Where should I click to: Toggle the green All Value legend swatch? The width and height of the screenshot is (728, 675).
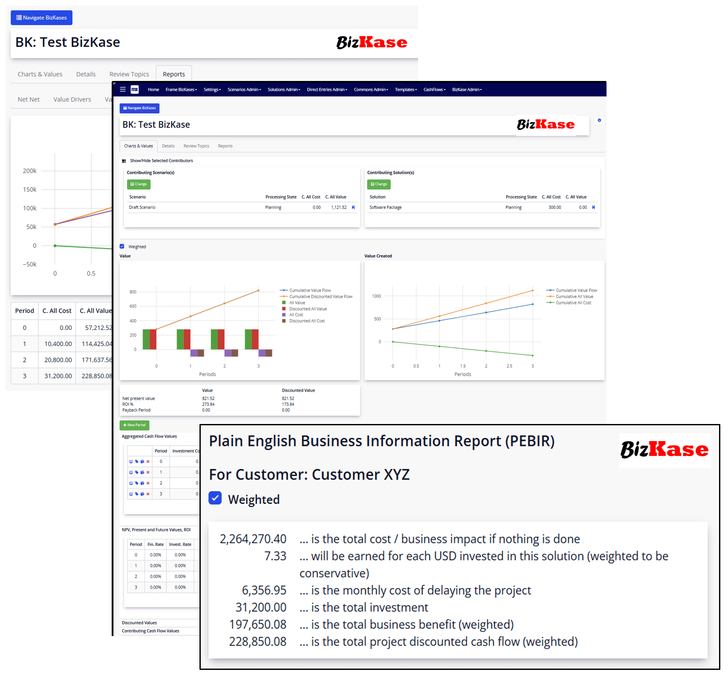click(284, 303)
